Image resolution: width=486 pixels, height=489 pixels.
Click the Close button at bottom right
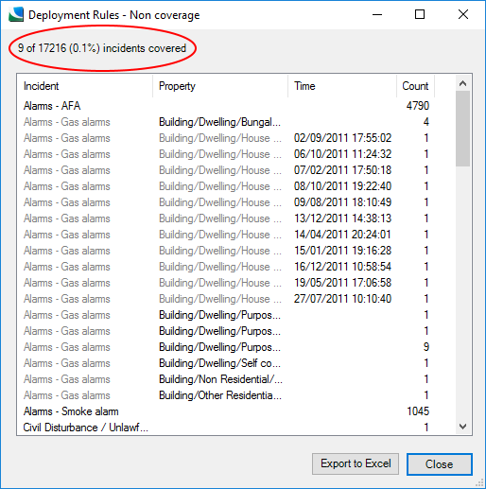point(440,464)
